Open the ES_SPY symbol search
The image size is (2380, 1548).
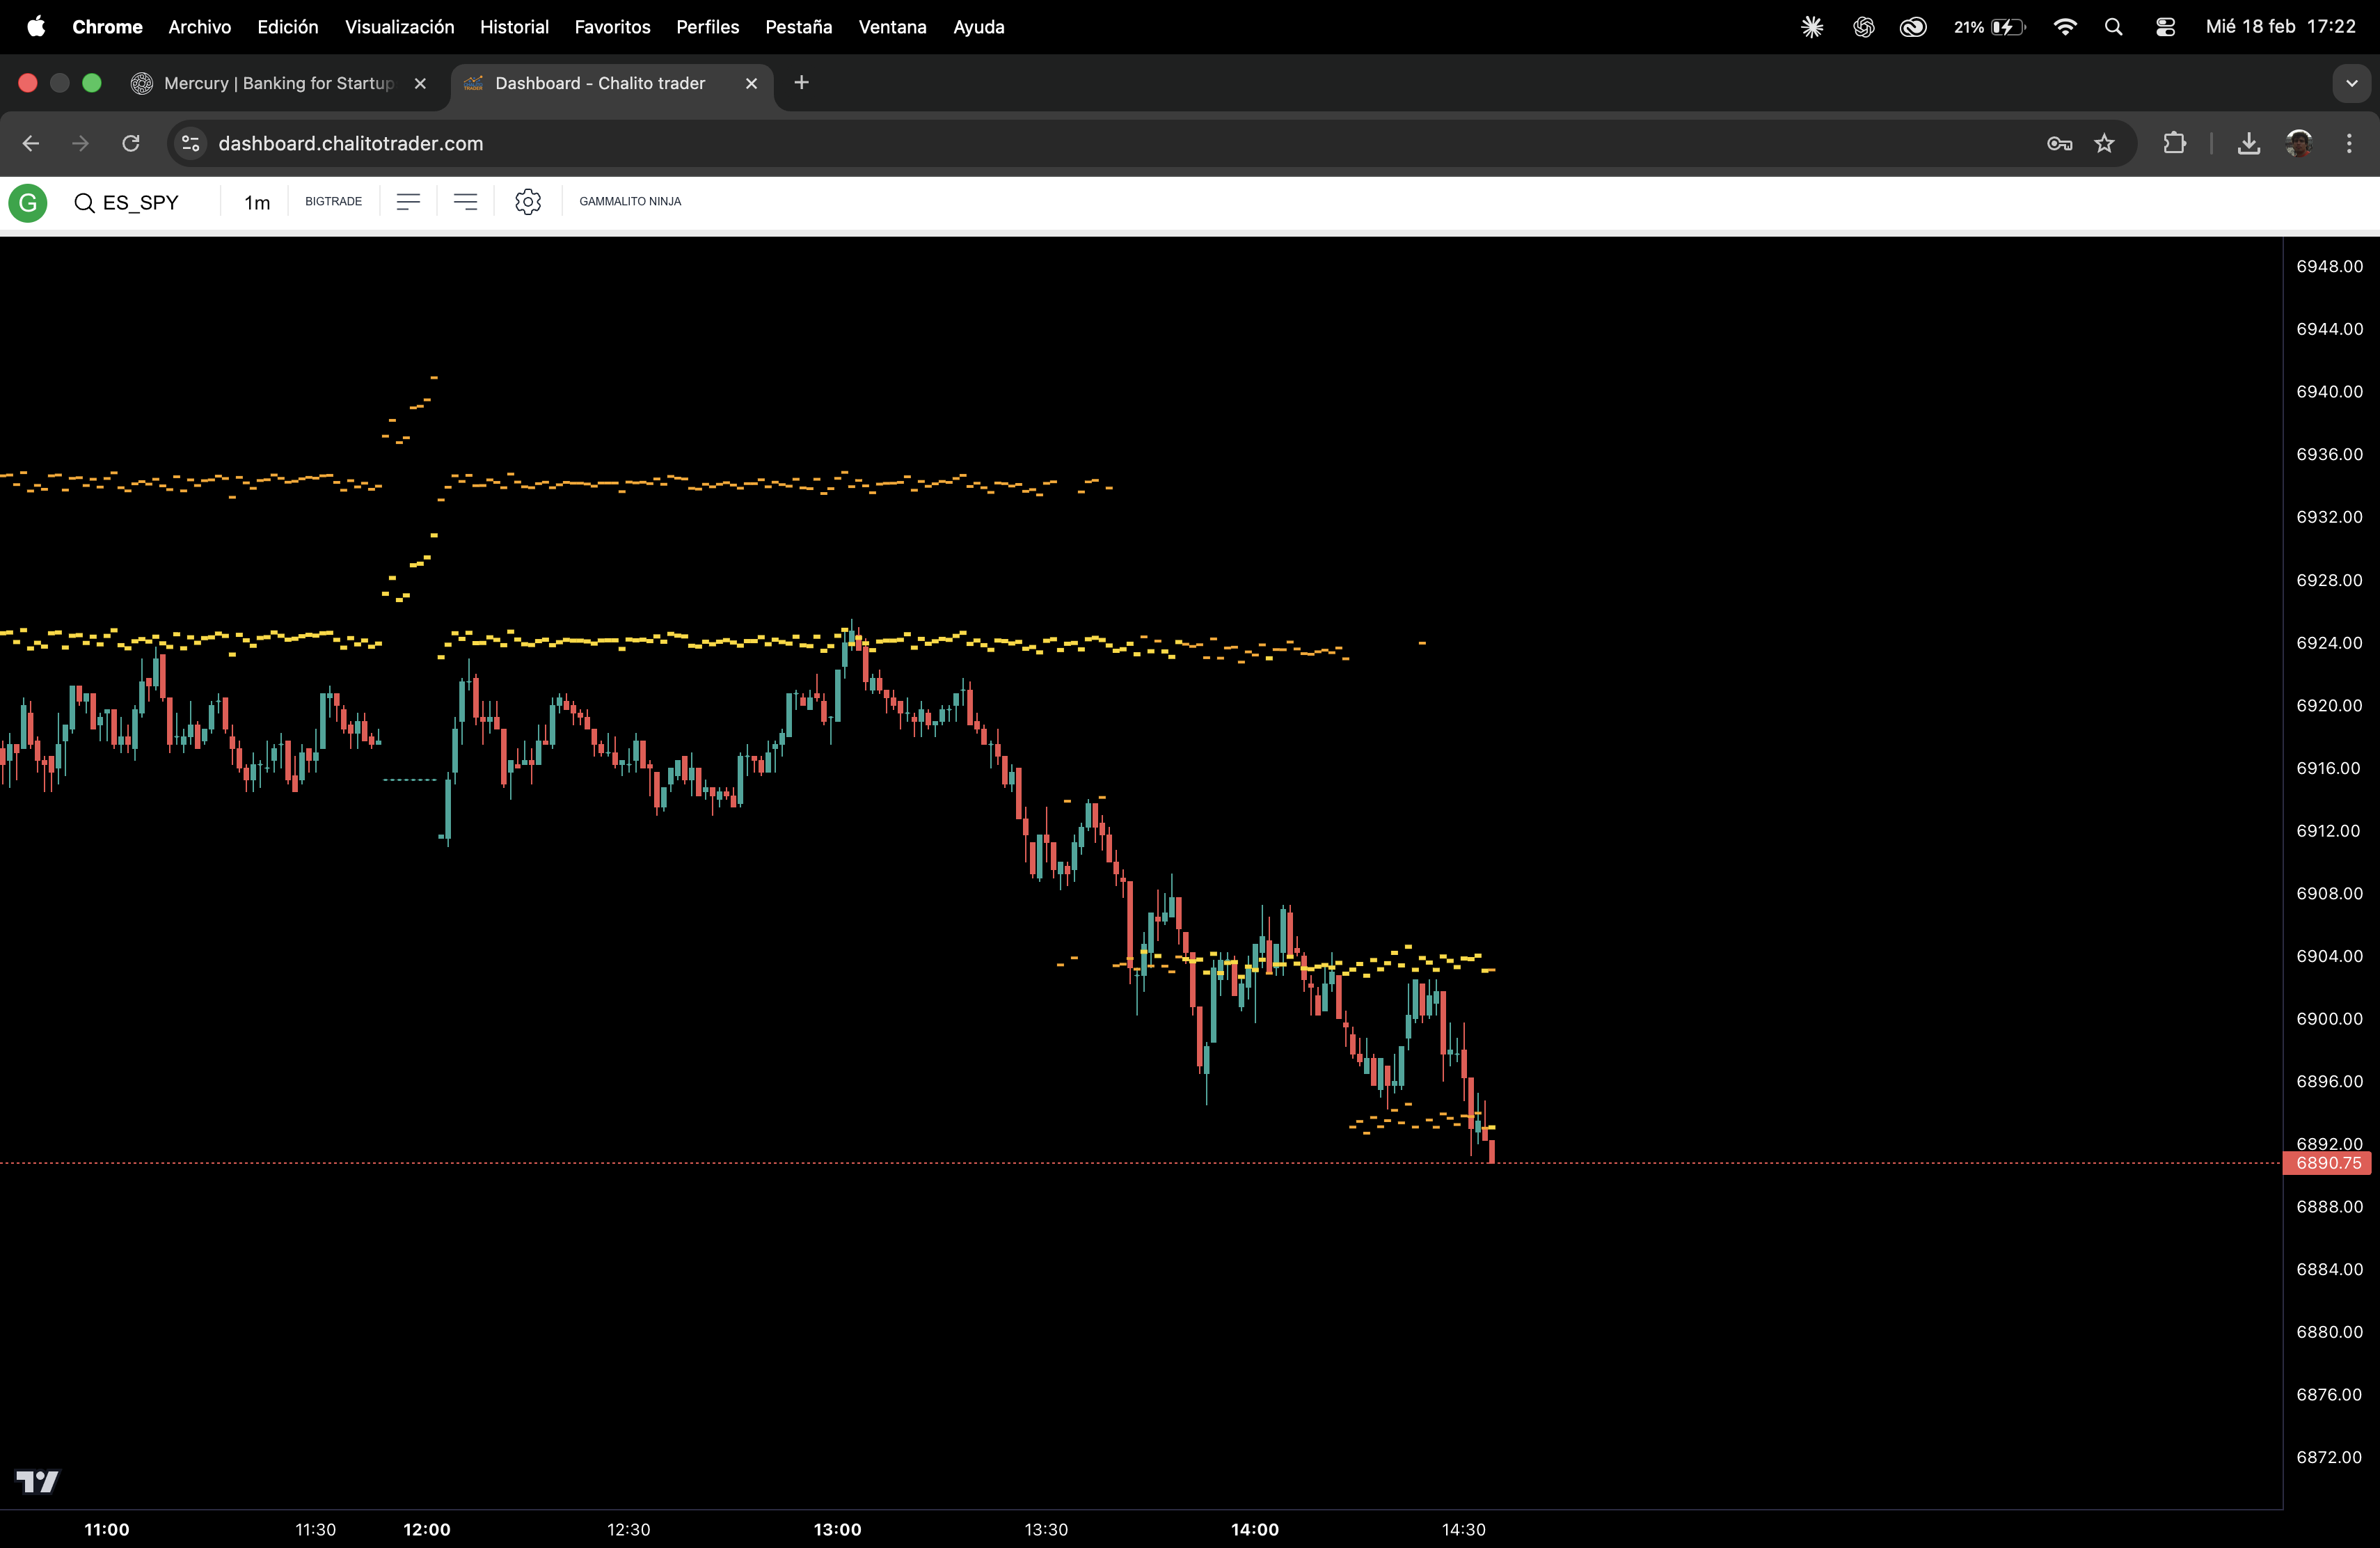pyautogui.click(x=127, y=203)
